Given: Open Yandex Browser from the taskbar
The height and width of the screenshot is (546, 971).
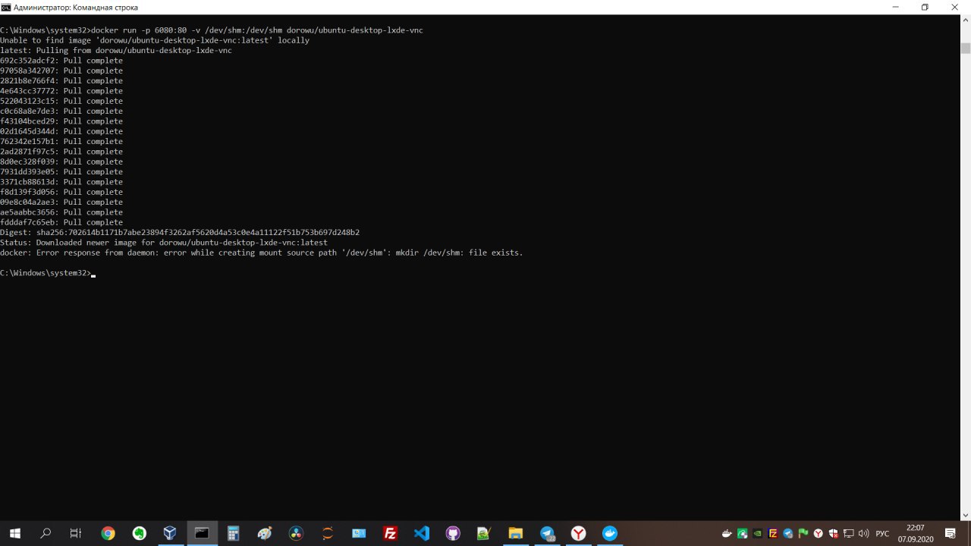Looking at the screenshot, I should [x=578, y=533].
